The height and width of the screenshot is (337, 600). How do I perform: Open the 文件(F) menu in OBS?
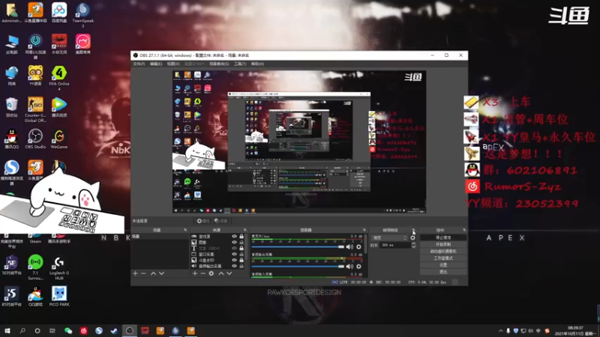139,64
